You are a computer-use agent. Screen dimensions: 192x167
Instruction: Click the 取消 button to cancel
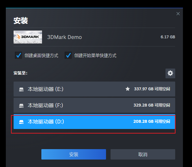[143, 154]
